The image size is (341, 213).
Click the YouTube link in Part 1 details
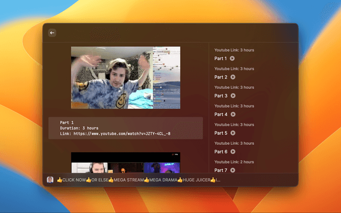tap(122, 134)
